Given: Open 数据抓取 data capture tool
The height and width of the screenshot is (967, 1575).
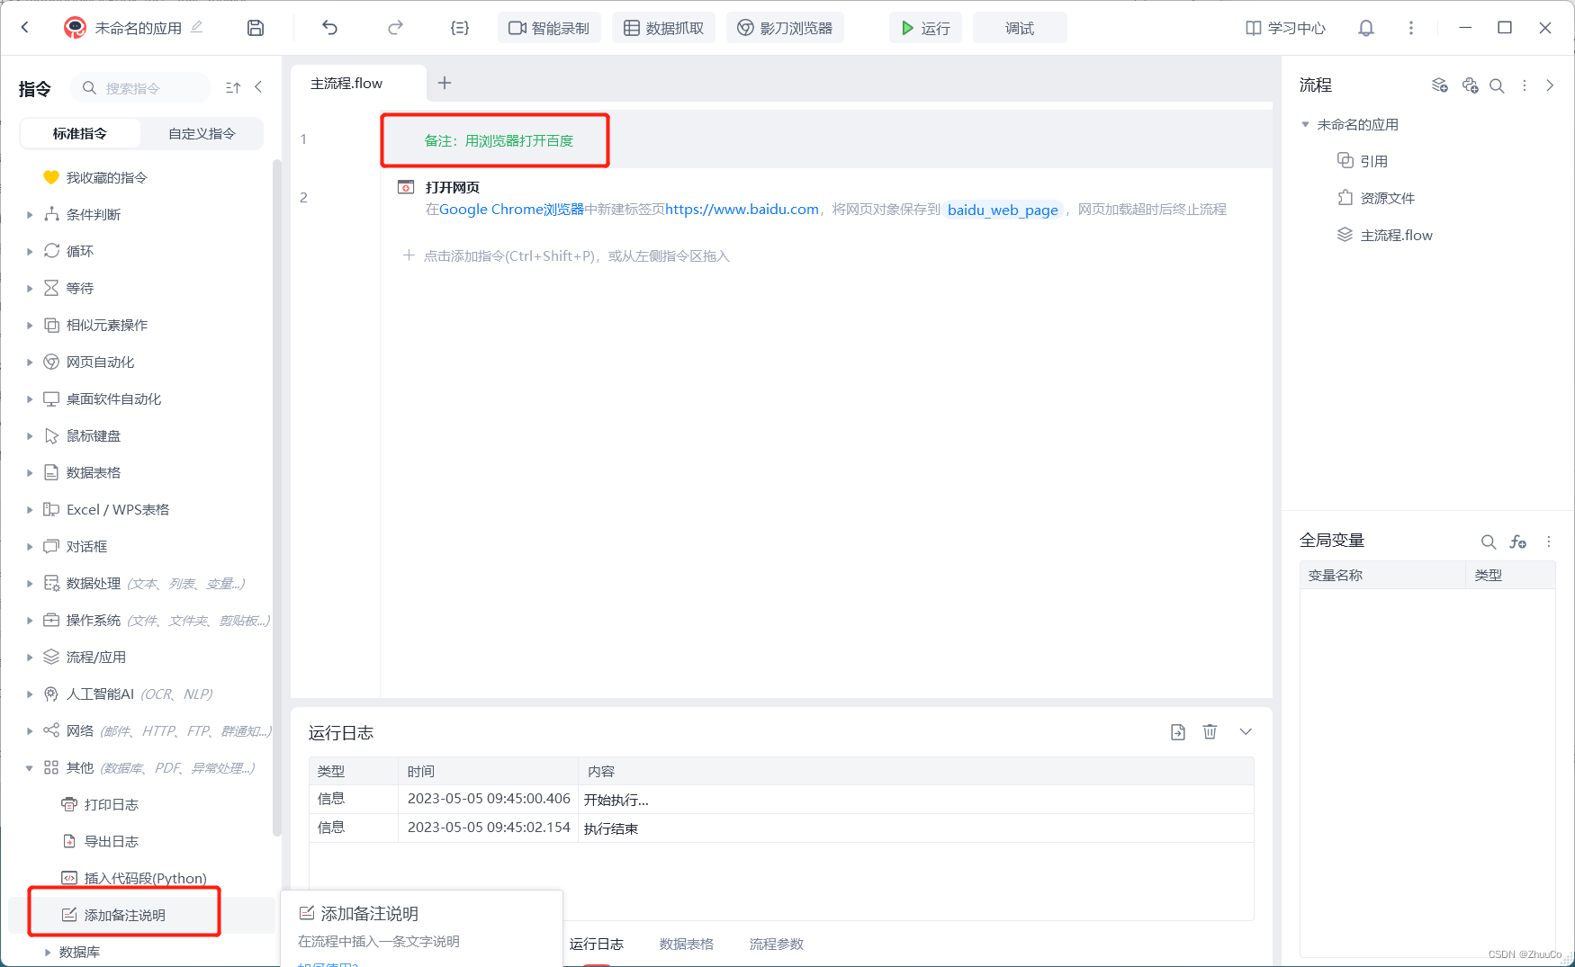Looking at the screenshot, I should pos(664,28).
